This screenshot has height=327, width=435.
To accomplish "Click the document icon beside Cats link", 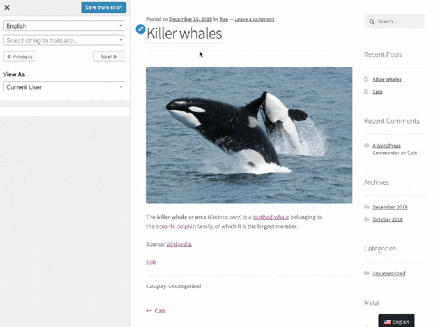I will pos(366,92).
